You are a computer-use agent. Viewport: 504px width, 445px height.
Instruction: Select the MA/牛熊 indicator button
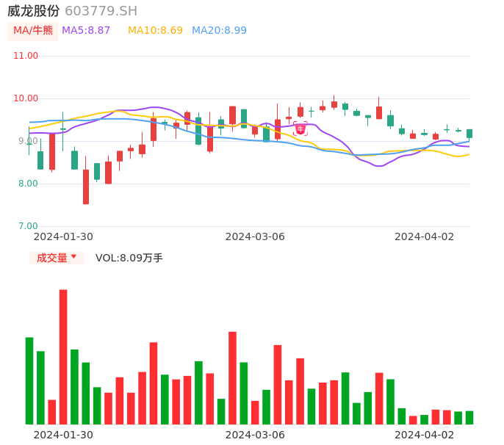coord(33,31)
